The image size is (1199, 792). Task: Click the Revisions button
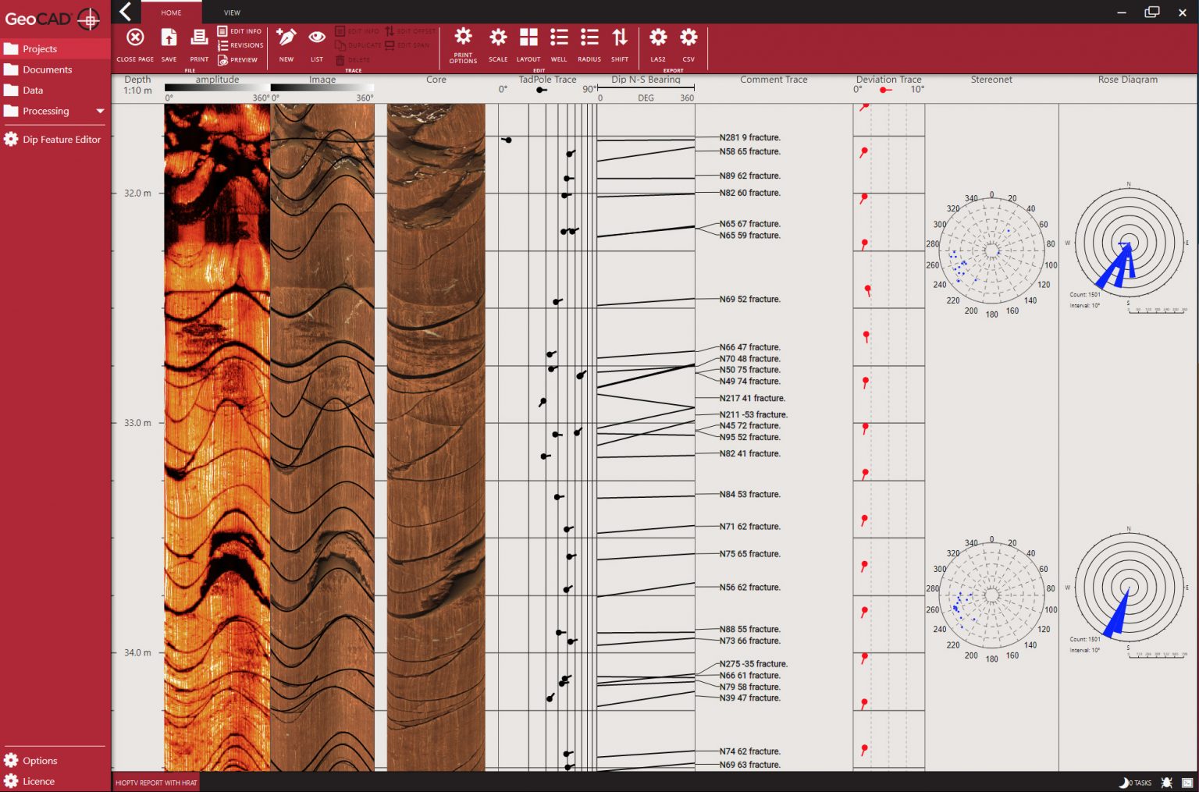click(x=240, y=45)
